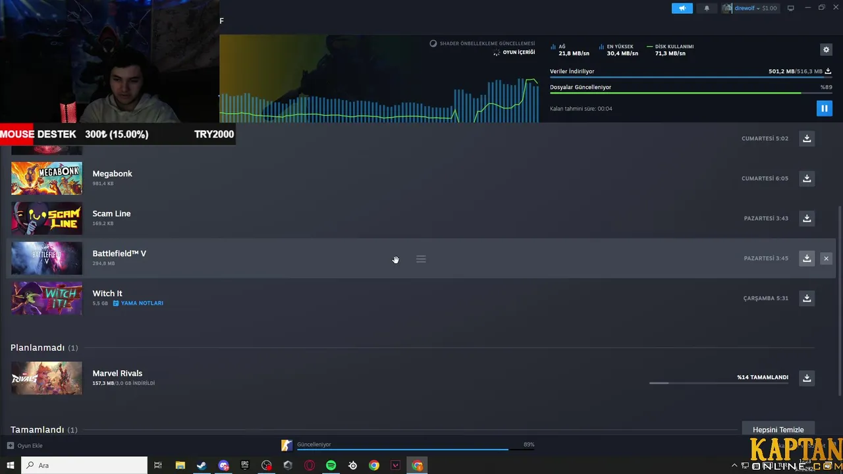Screen dimensions: 843x474
Task: Click Dosyalar Güncelleniyor green progress bar
Action: click(x=691, y=93)
